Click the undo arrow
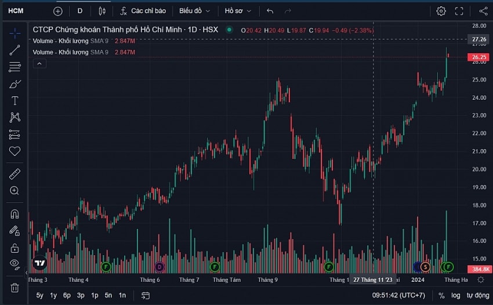The width and height of the screenshot is (493, 305). click(x=270, y=12)
